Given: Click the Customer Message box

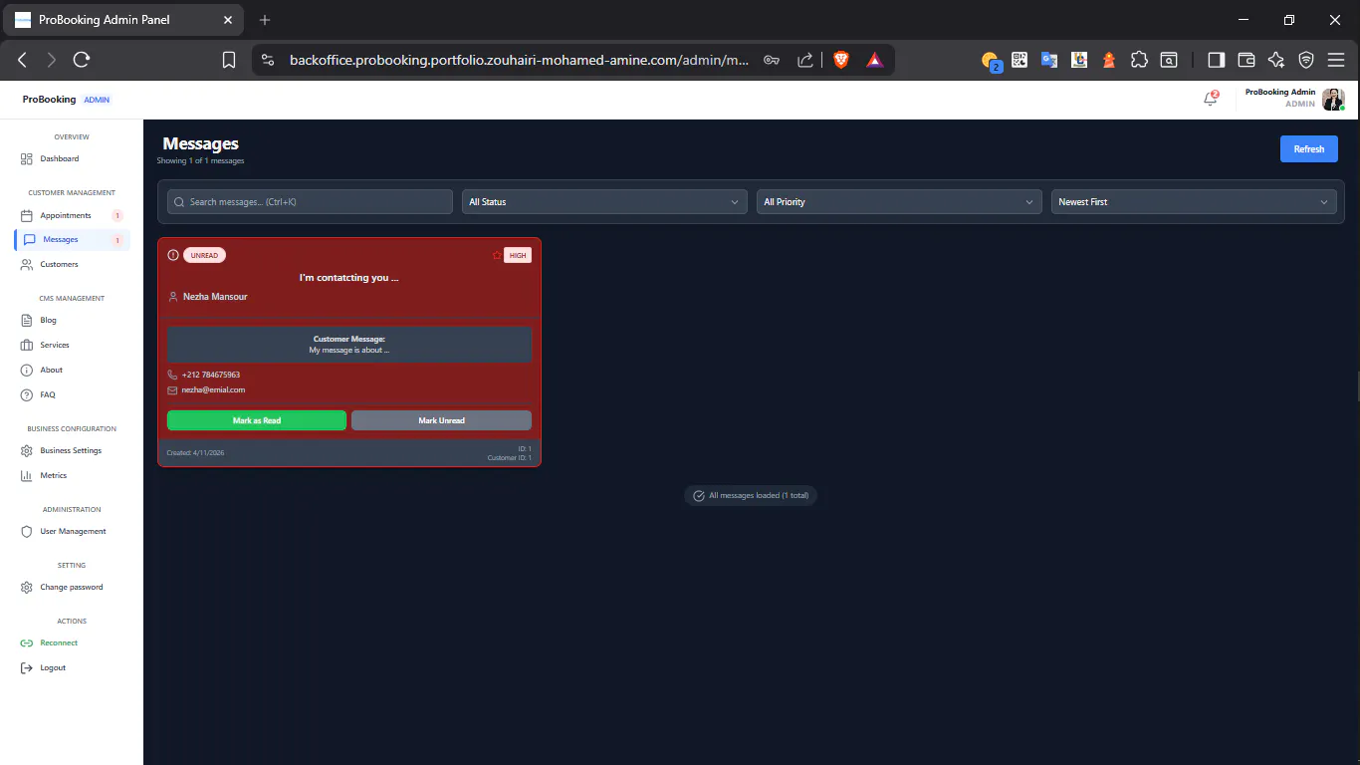Looking at the screenshot, I should tap(349, 345).
